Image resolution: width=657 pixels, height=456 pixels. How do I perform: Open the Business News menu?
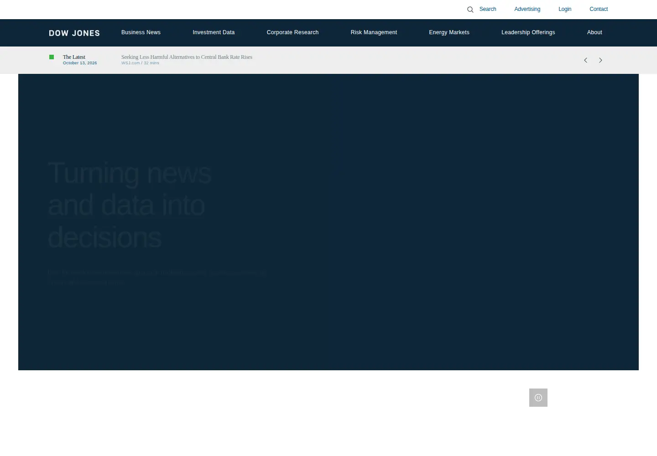click(x=141, y=32)
